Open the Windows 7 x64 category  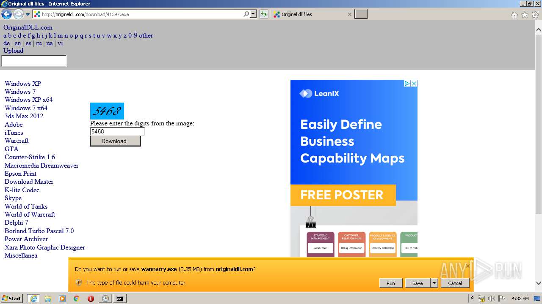pyautogui.click(x=26, y=108)
